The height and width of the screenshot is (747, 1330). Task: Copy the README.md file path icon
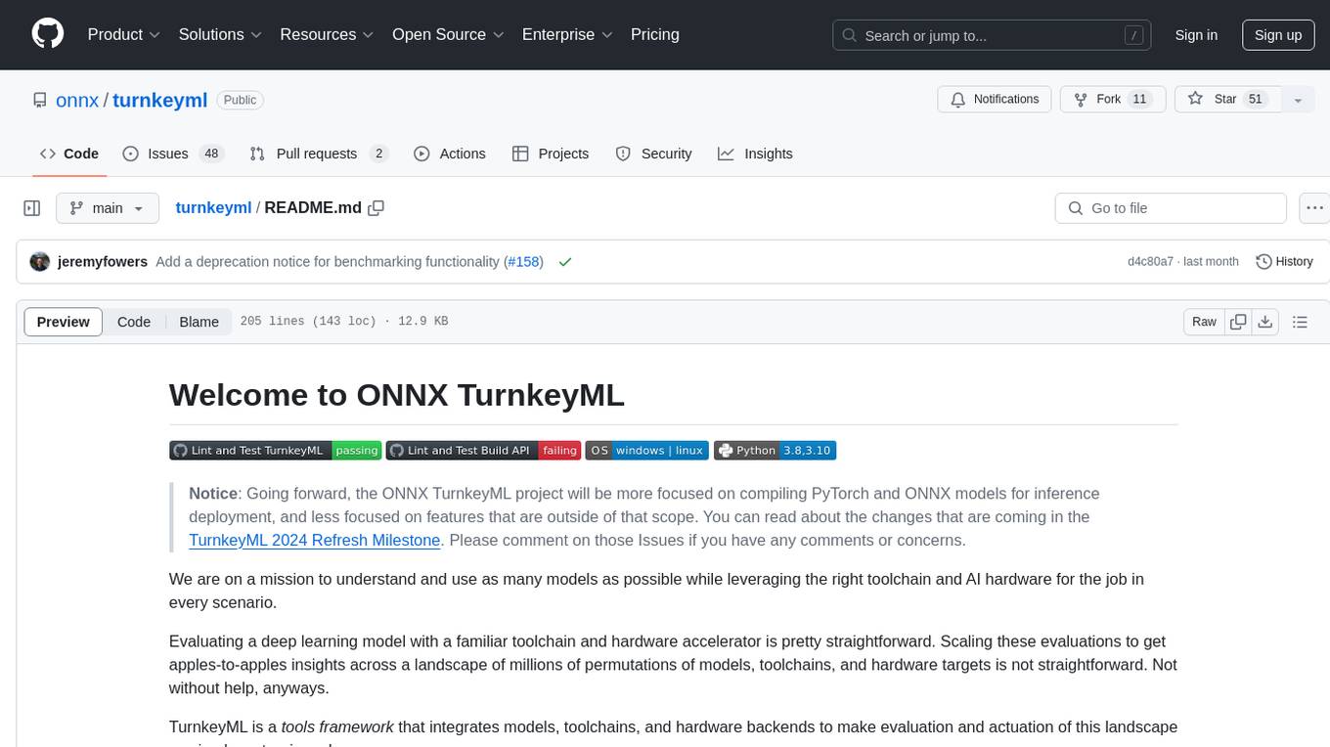tap(377, 208)
